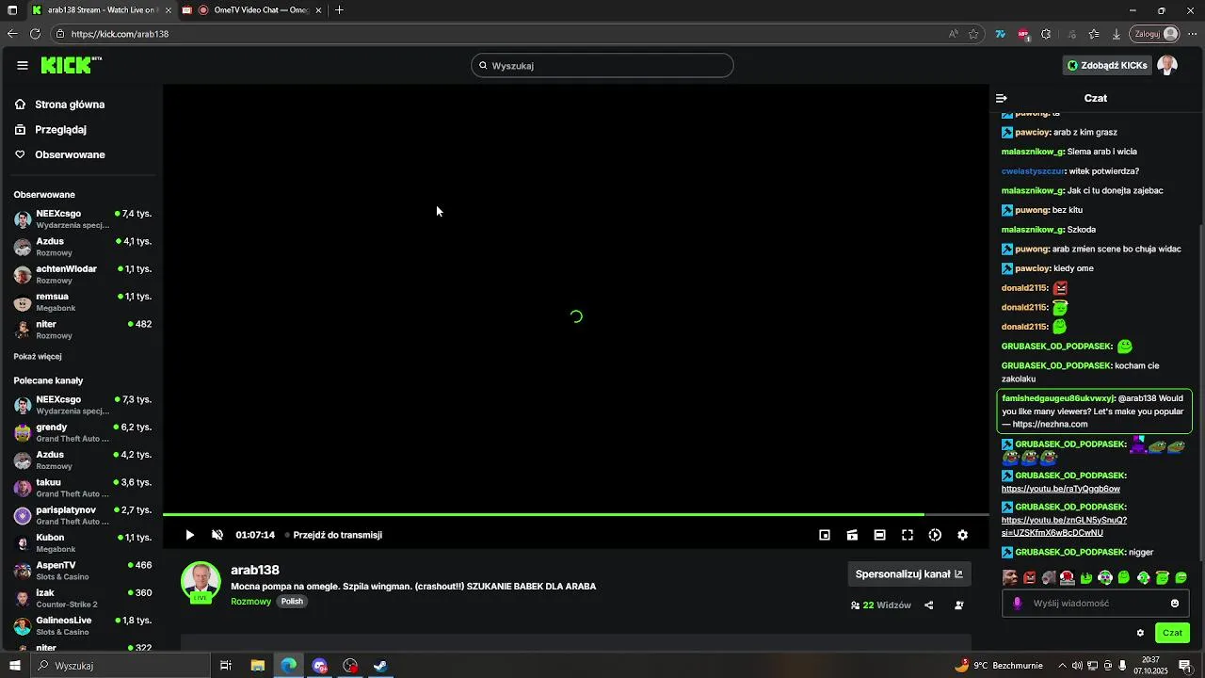Show hidden system tray icons chevron
The width and height of the screenshot is (1205, 678).
pyautogui.click(x=1063, y=666)
